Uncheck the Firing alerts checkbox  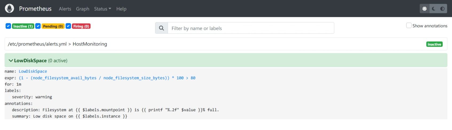pyautogui.click(x=68, y=26)
